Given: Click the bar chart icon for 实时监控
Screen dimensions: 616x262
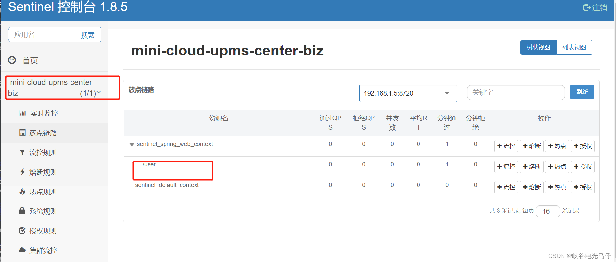Looking at the screenshot, I should [23, 113].
